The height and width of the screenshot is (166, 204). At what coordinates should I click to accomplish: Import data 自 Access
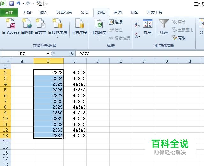click(11, 27)
